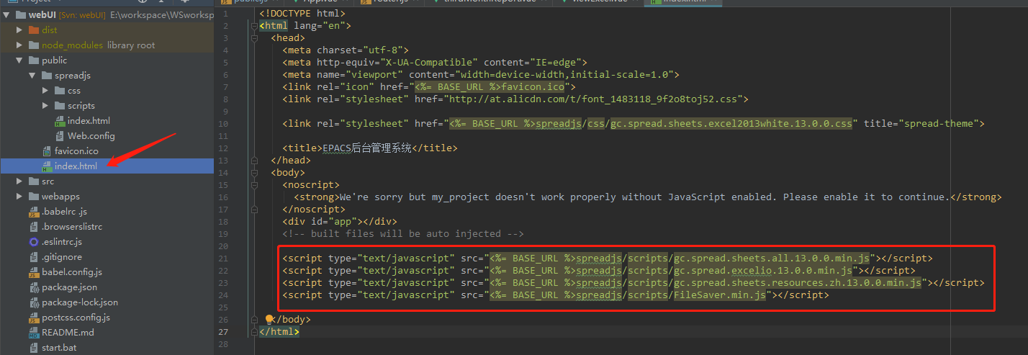Select package-lock.json in the project tree
Image resolution: width=1028 pixels, height=355 pixels.
pyautogui.click(x=80, y=302)
